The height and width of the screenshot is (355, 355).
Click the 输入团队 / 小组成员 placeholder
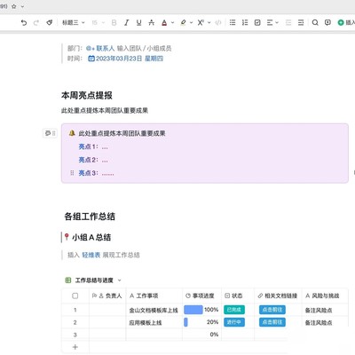[x=144, y=48]
